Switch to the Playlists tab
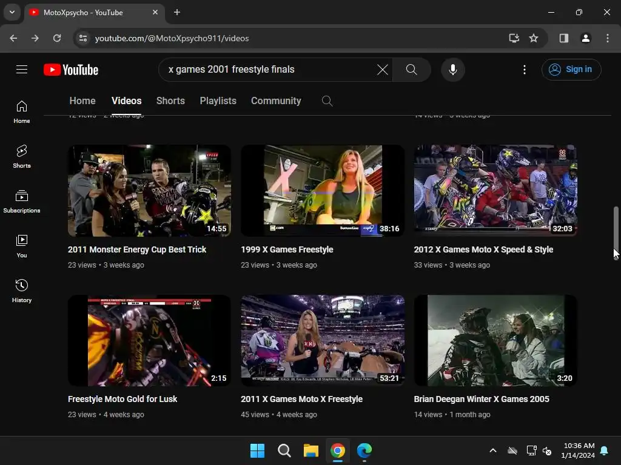This screenshot has width=621, height=465. point(218,101)
